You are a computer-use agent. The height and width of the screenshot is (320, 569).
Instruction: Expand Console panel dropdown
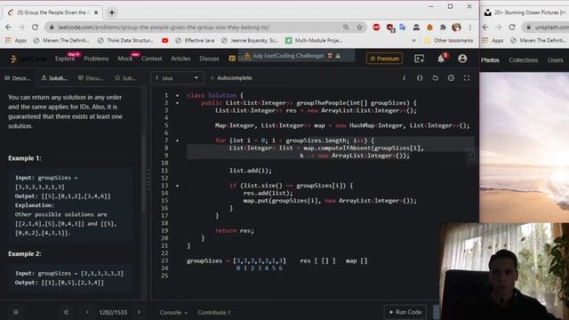(173, 312)
